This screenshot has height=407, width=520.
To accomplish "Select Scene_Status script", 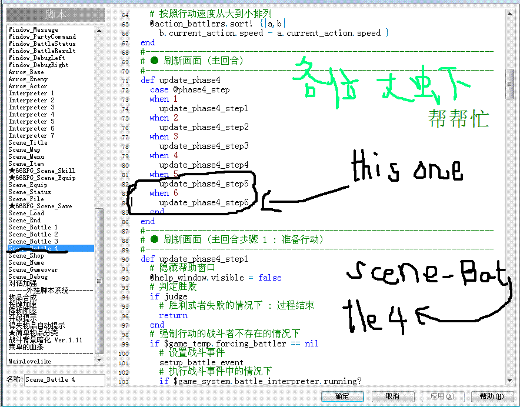I will [x=29, y=192].
